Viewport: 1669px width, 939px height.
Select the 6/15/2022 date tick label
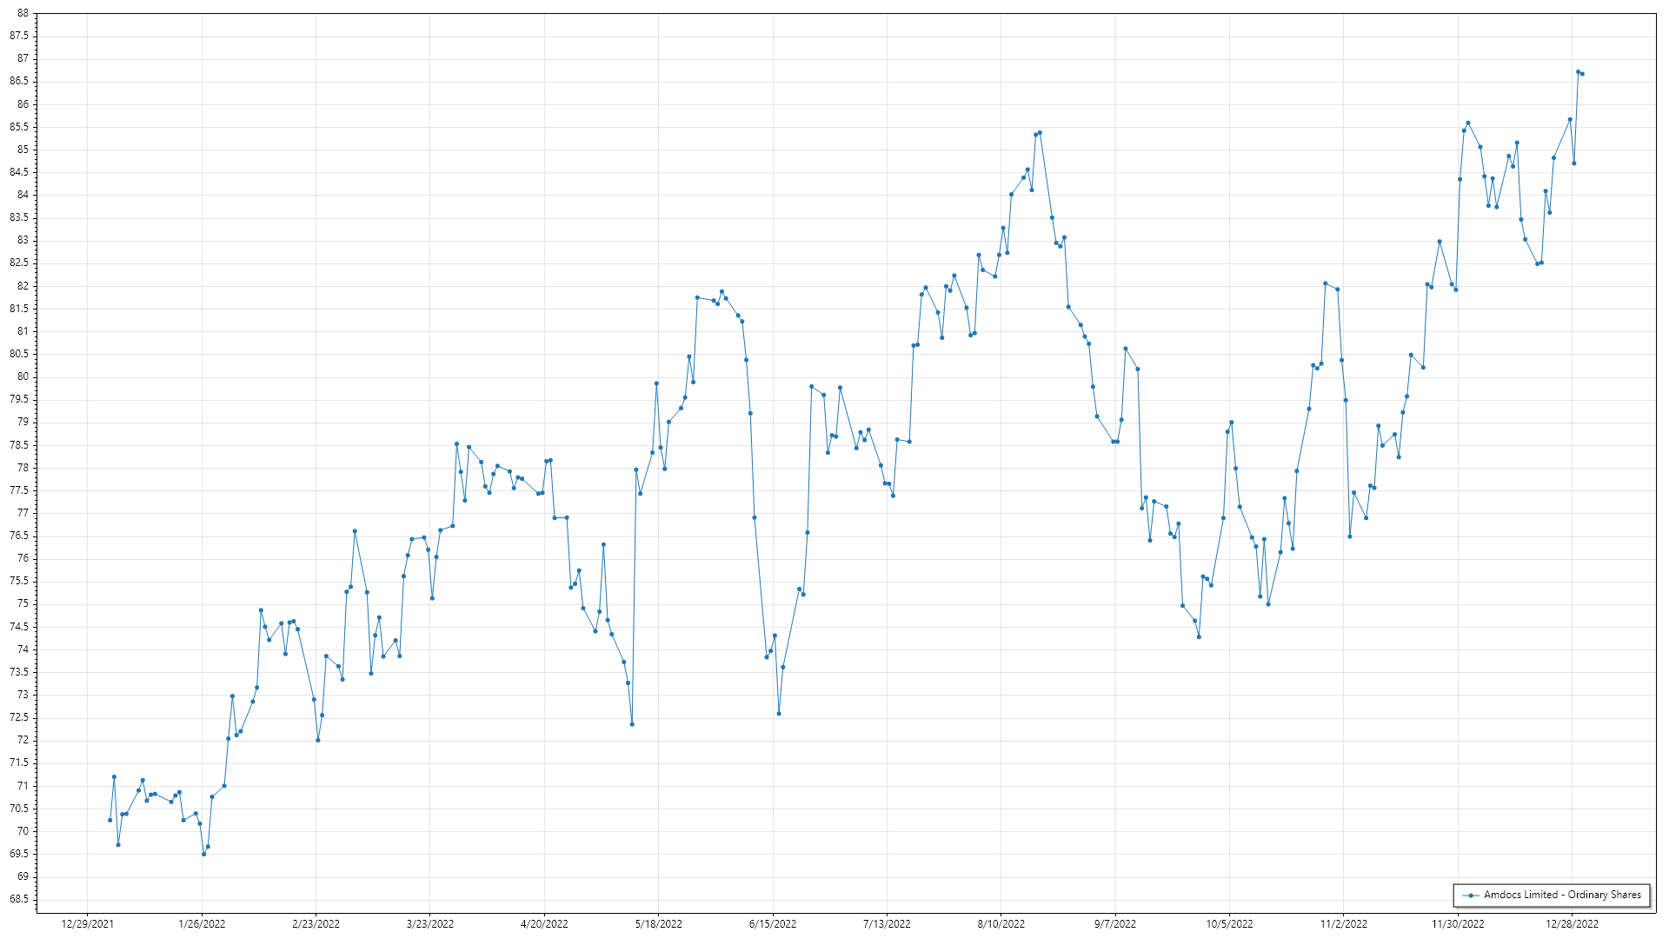[x=773, y=924]
